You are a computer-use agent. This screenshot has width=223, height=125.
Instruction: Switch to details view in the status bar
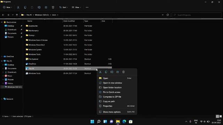pos(217,116)
